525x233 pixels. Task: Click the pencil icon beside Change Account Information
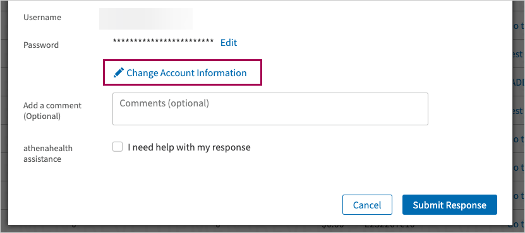119,73
